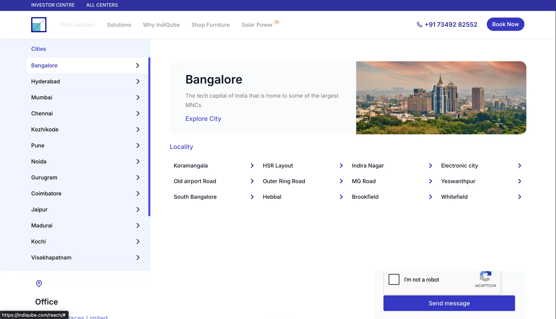The image size is (556, 319).
Task: Open the Electronic city locality link
Action: click(x=460, y=166)
